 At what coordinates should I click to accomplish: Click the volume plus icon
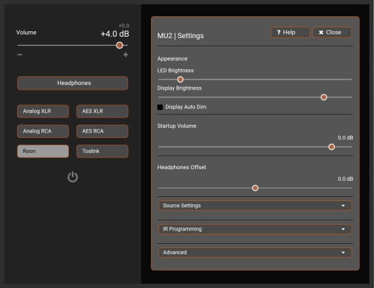click(126, 55)
